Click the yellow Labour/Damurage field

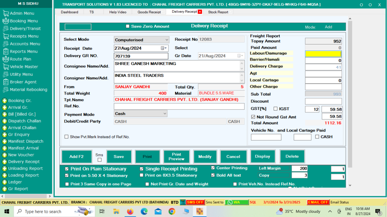tap(323, 54)
